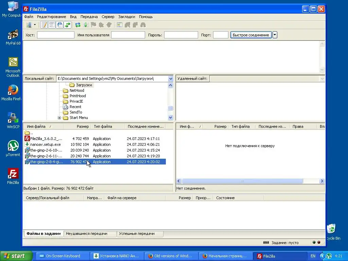Select the nanoav.setup.exe file

point(95,144)
